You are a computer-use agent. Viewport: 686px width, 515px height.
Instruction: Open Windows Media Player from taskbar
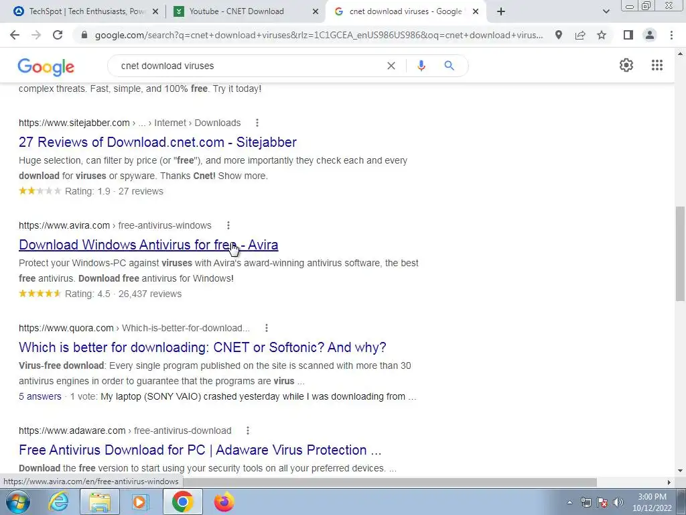point(140,502)
